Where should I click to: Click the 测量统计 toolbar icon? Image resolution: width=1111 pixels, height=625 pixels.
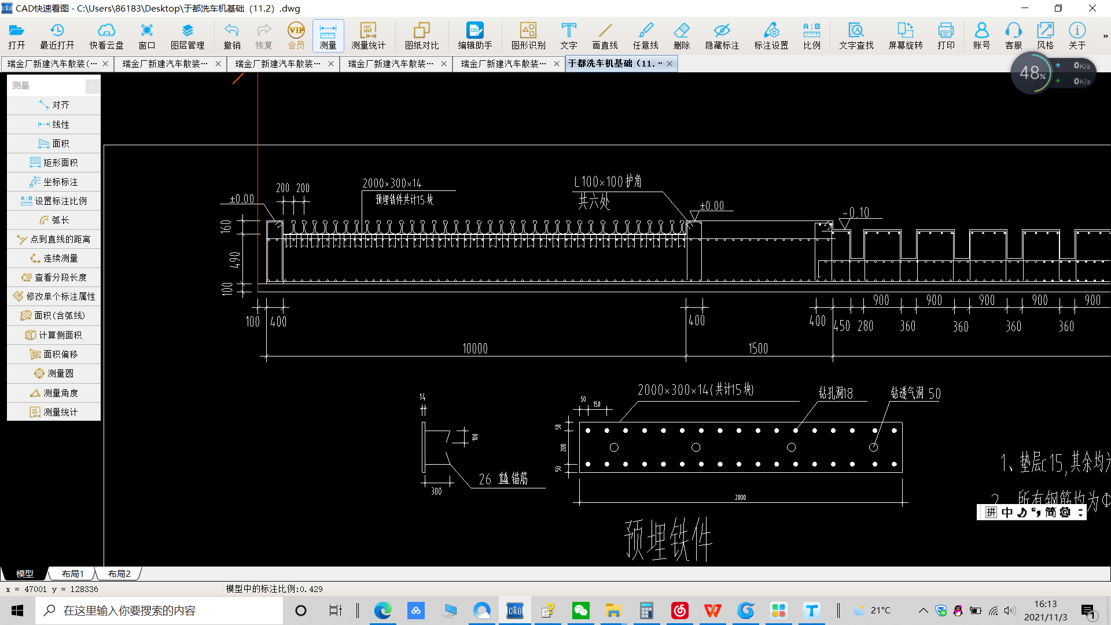(368, 36)
